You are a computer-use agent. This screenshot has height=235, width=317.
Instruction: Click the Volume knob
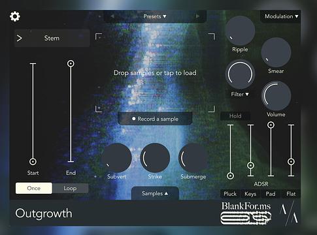click(x=276, y=96)
